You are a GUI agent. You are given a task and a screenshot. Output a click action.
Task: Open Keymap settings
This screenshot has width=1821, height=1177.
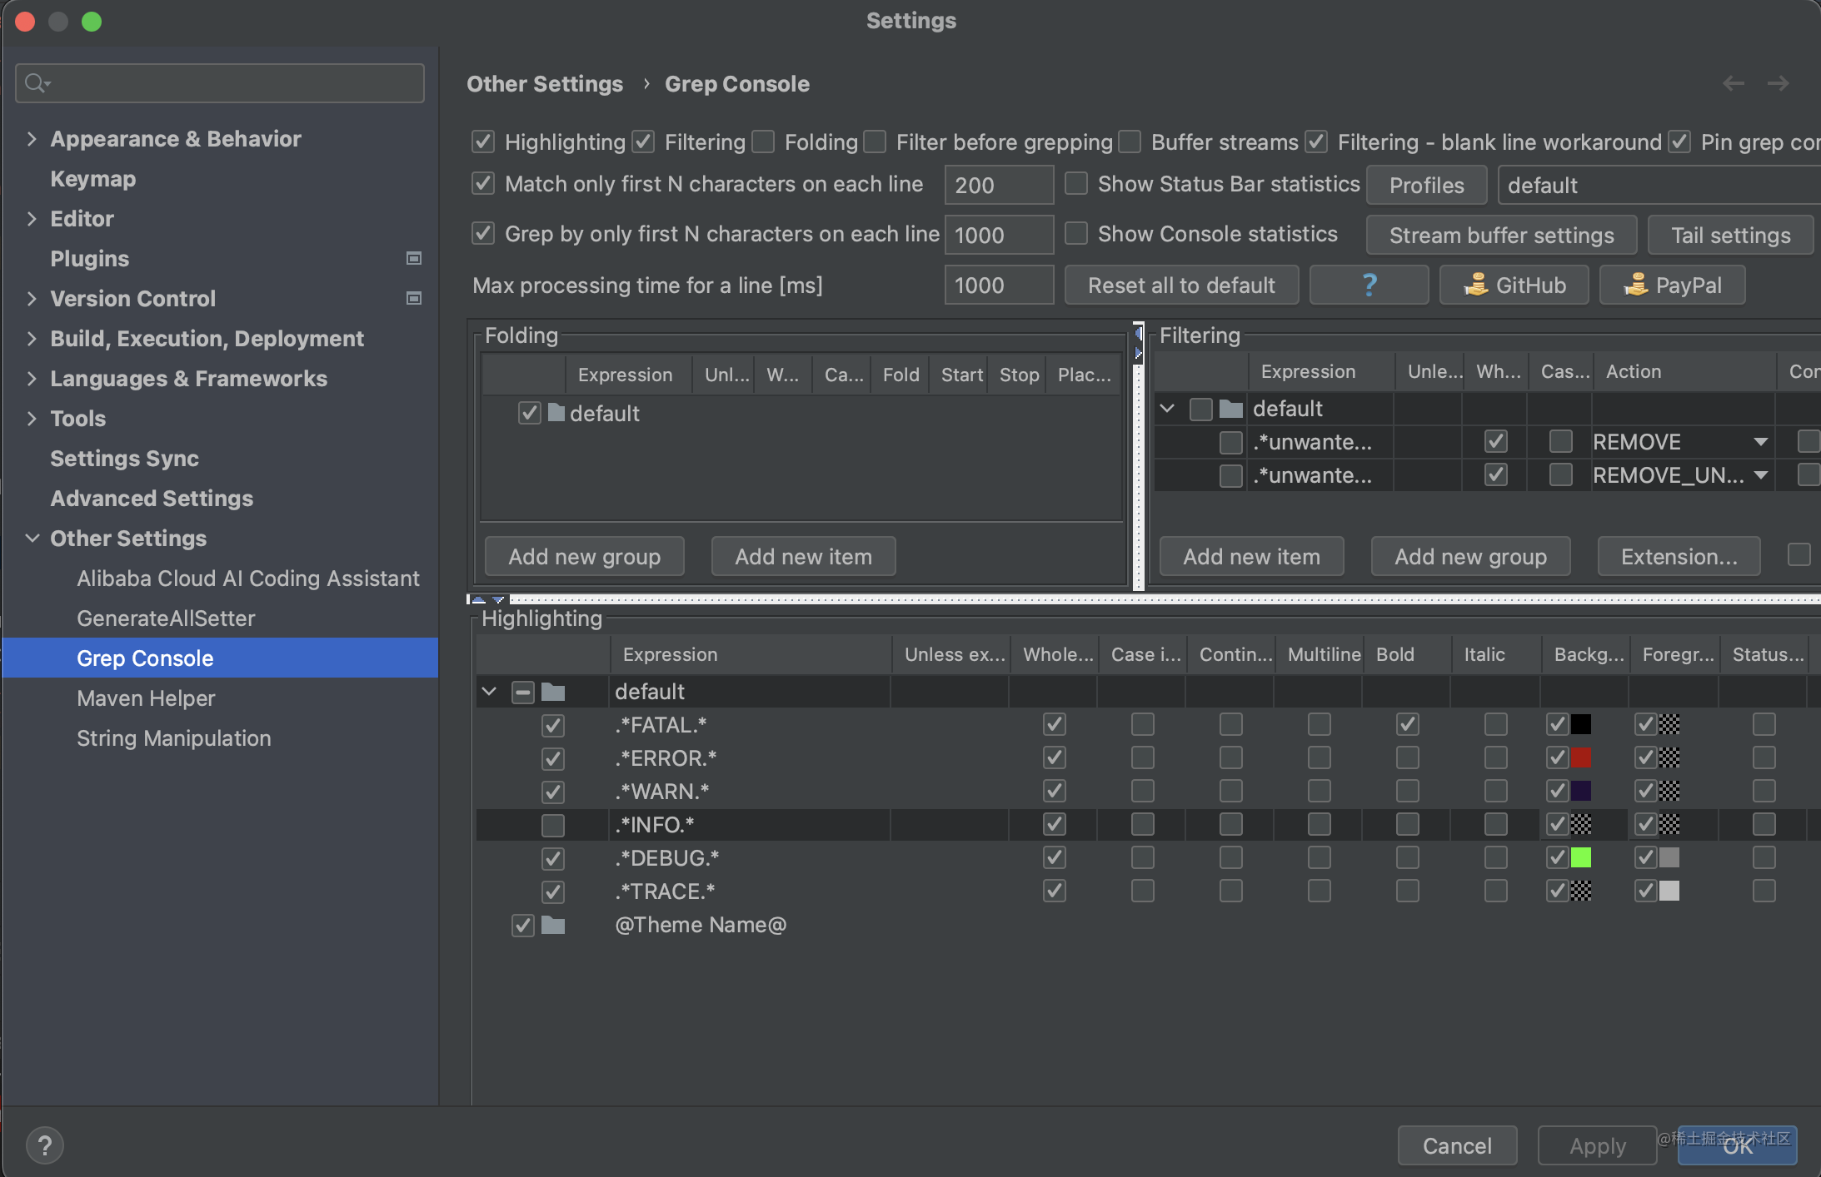[92, 179]
